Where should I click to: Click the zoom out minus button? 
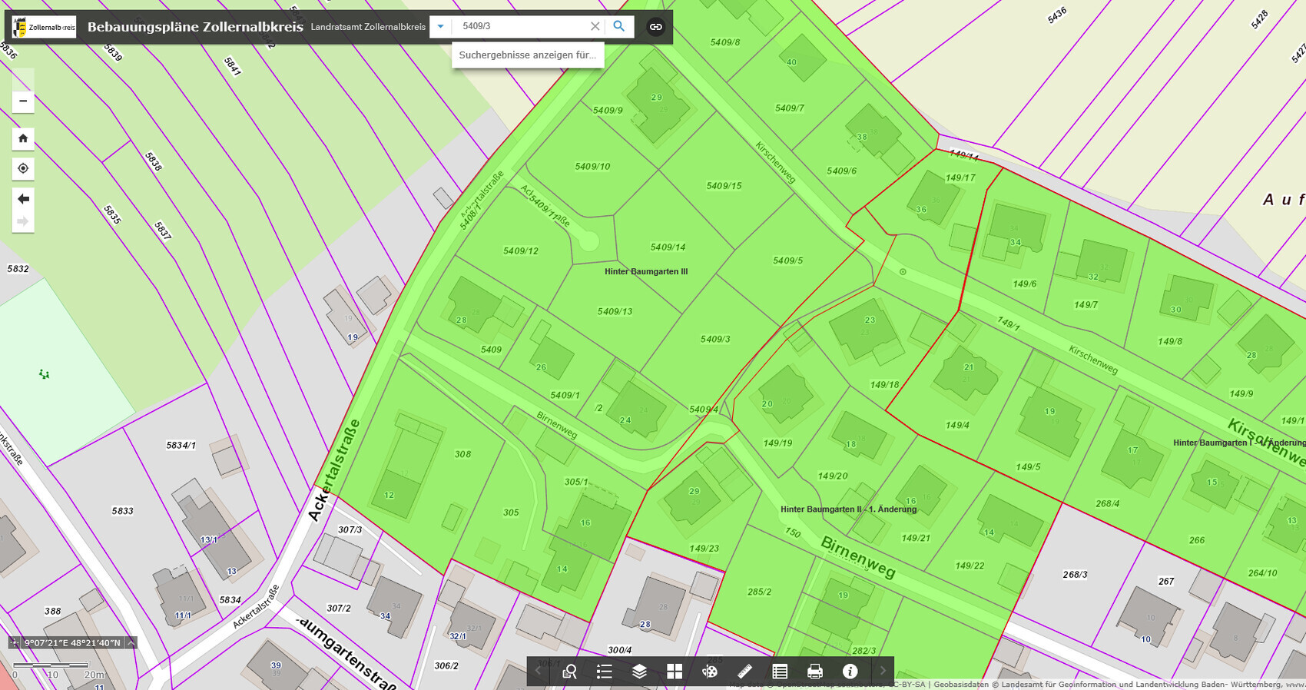click(x=23, y=101)
